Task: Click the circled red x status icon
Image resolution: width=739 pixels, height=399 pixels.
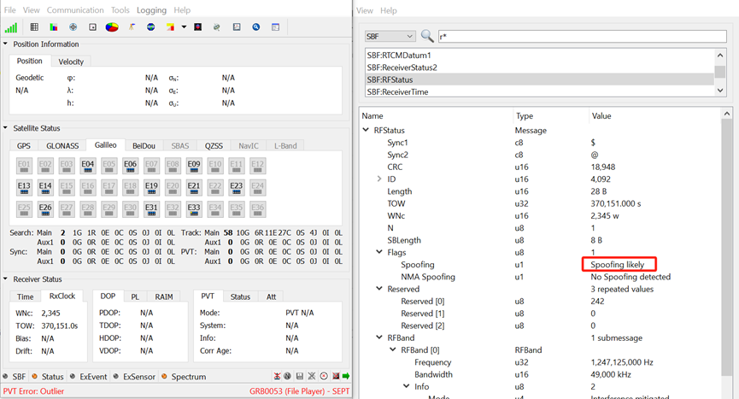Action: 324,376
